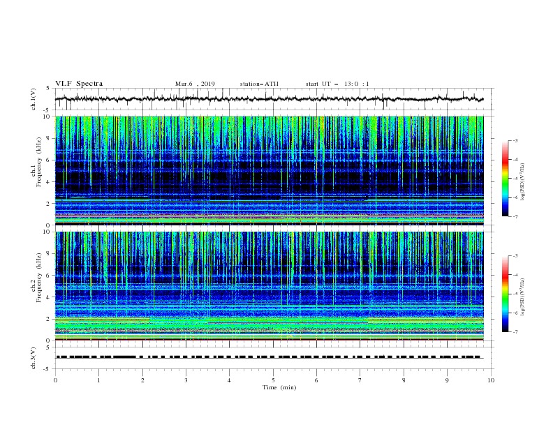
Task: Click the ch.3 pulse signal trace
Action: click(270, 357)
